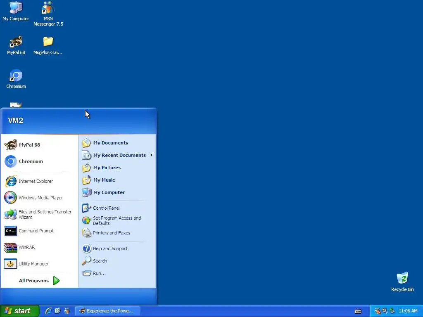Image resolution: width=423 pixels, height=317 pixels.
Task: Open My Computer in the Start menu
Action: [118, 192]
